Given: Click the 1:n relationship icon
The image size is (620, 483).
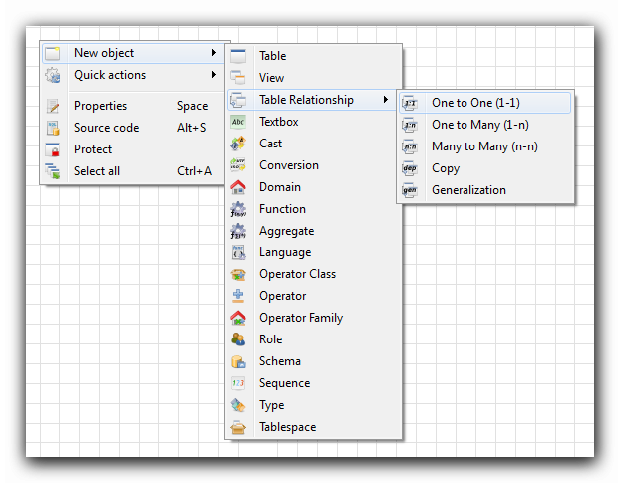Looking at the screenshot, I should [x=410, y=125].
